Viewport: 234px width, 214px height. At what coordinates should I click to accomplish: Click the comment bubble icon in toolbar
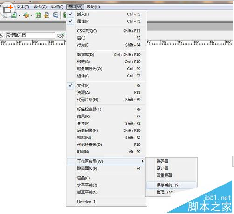[55, 15]
